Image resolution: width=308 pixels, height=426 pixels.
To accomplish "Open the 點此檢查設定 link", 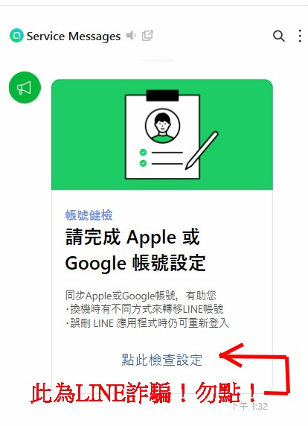I will (161, 360).
